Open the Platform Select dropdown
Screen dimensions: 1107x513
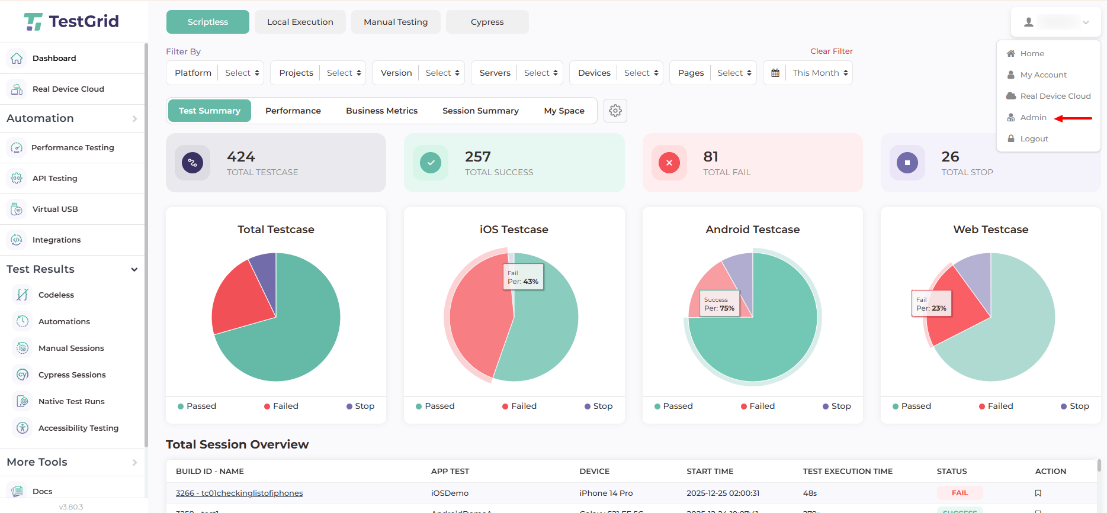click(x=242, y=73)
